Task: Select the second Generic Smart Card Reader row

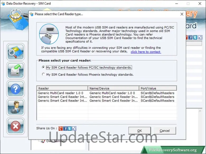Action: tap(106, 97)
